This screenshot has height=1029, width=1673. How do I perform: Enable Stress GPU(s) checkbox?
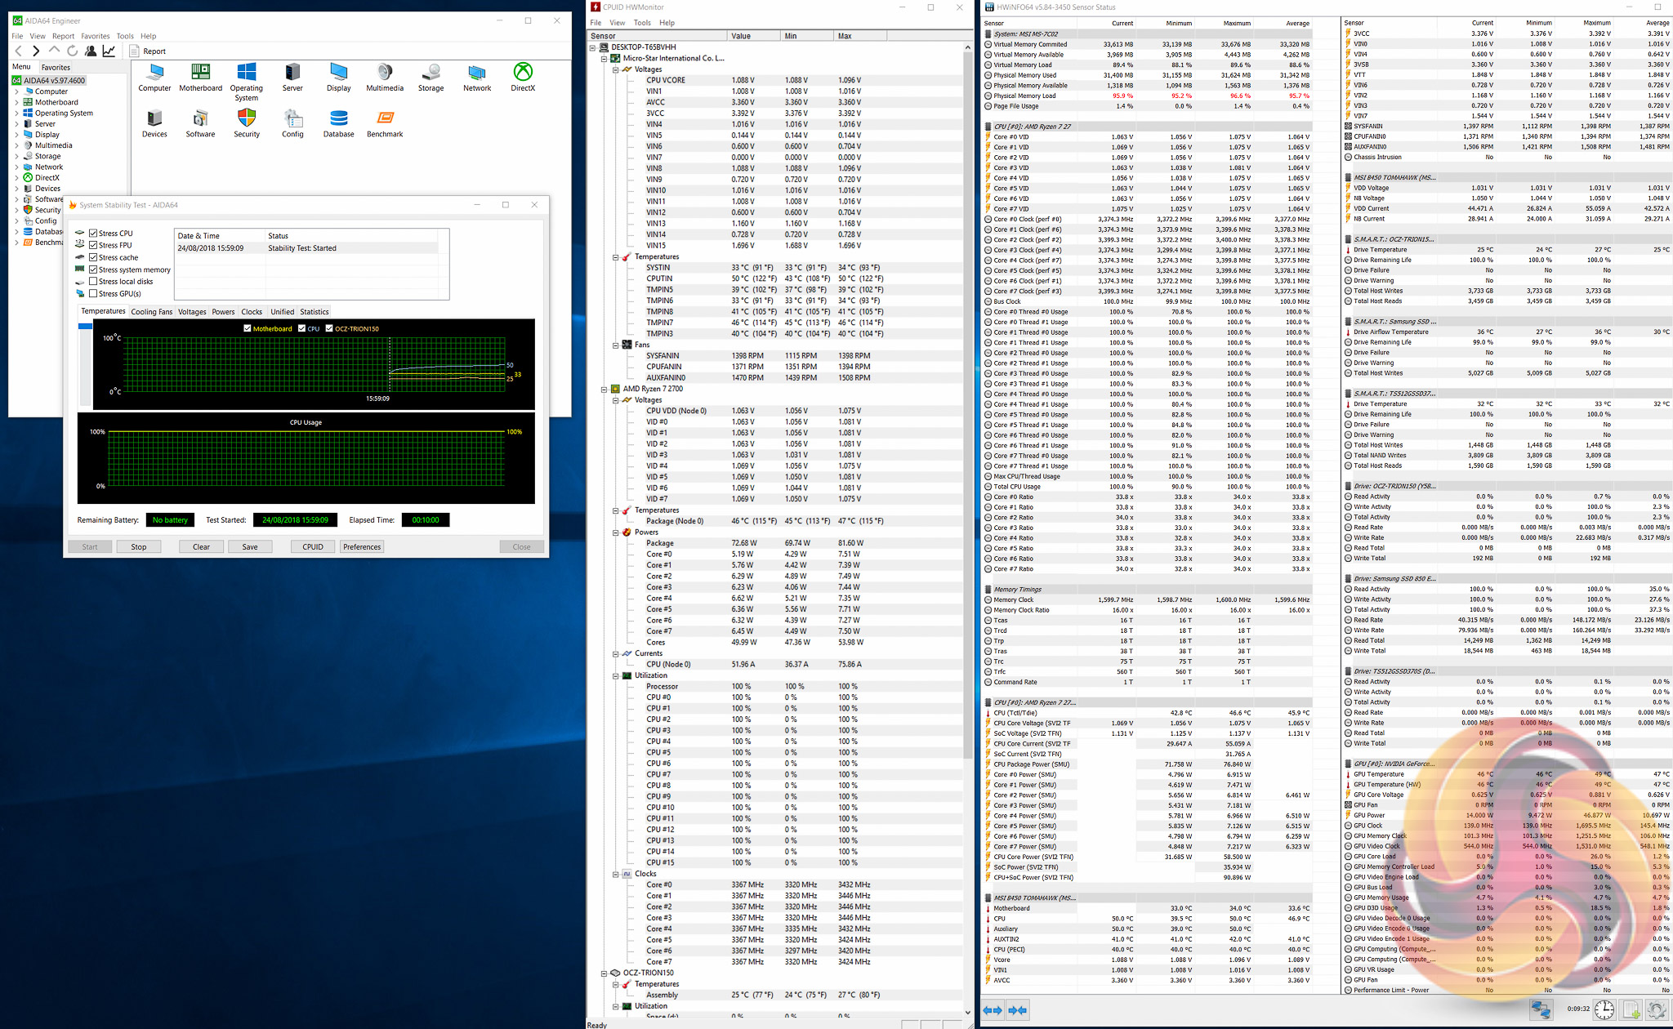click(x=93, y=294)
